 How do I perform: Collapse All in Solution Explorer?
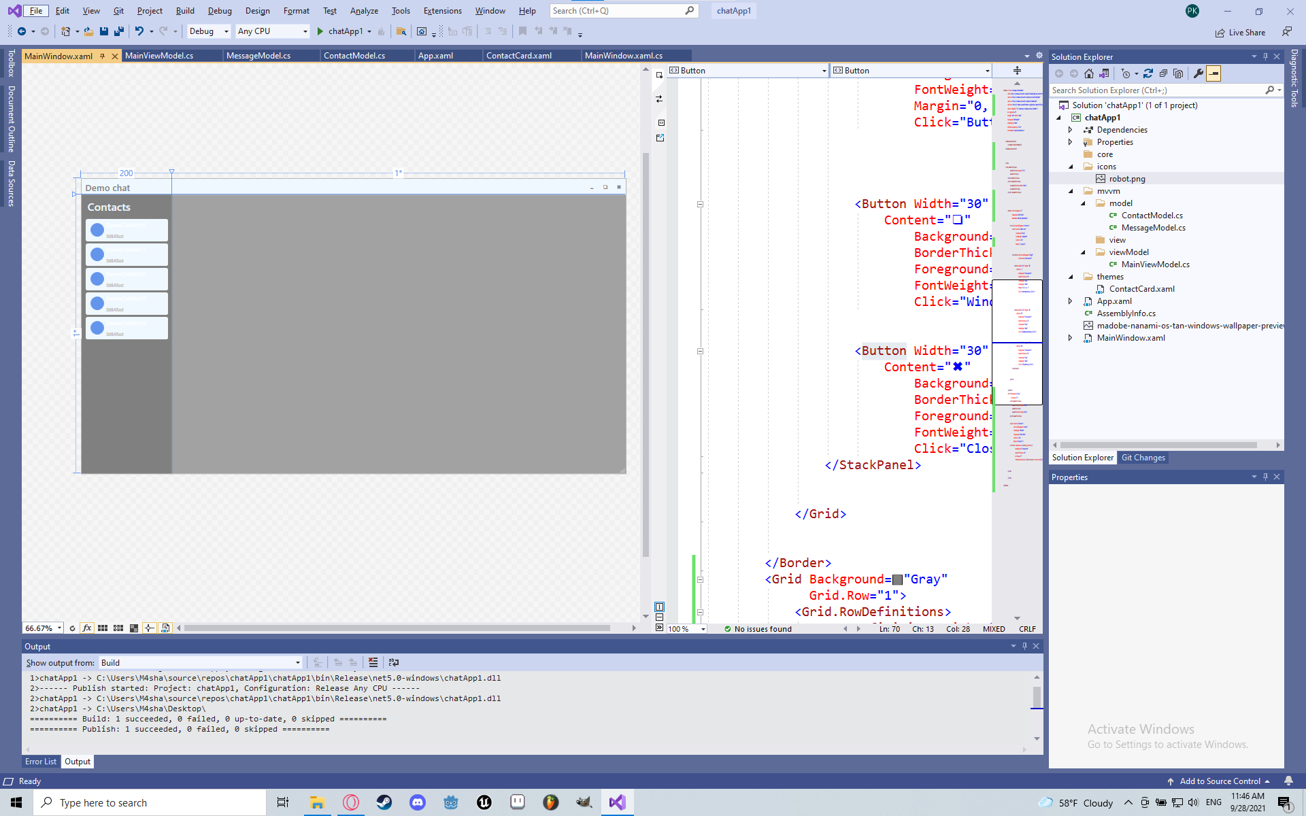[x=1163, y=73]
